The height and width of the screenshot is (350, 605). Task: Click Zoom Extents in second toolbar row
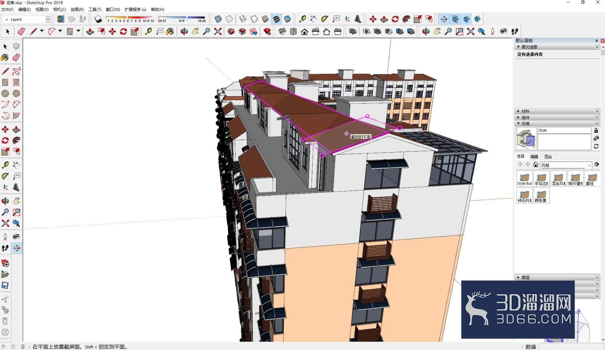click(218, 32)
